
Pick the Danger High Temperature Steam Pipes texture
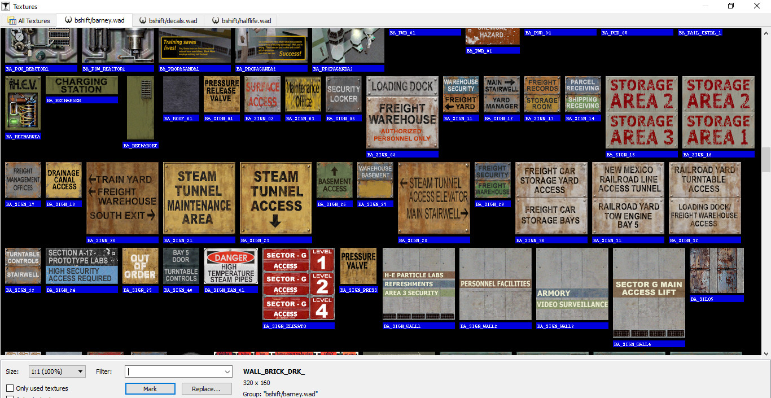(x=230, y=266)
